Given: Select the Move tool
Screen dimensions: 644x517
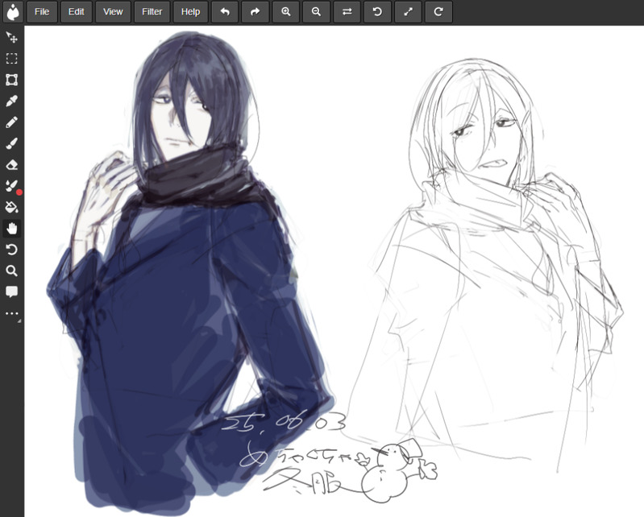Looking at the screenshot, I should [x=11, y=37].
